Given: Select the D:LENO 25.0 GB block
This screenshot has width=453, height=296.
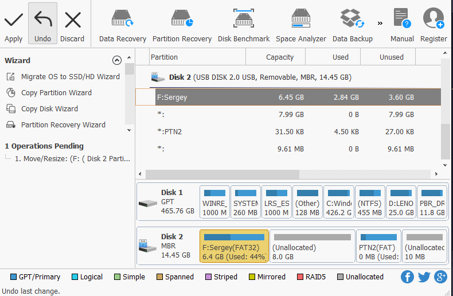Looking at the screenshot, I should [x=401, y=202].
